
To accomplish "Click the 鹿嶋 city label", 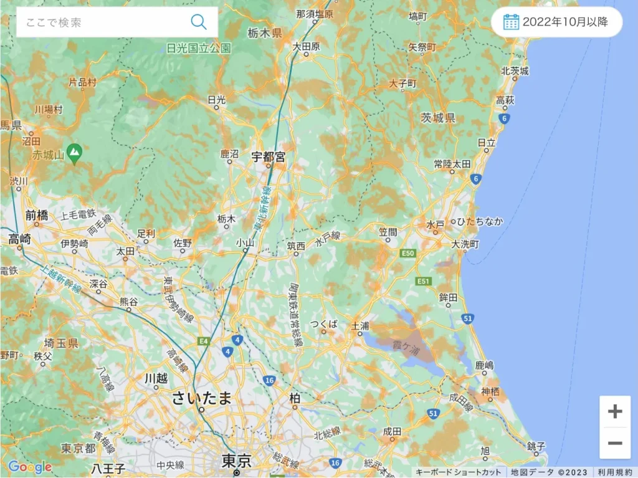I will (x=484, y=365).
